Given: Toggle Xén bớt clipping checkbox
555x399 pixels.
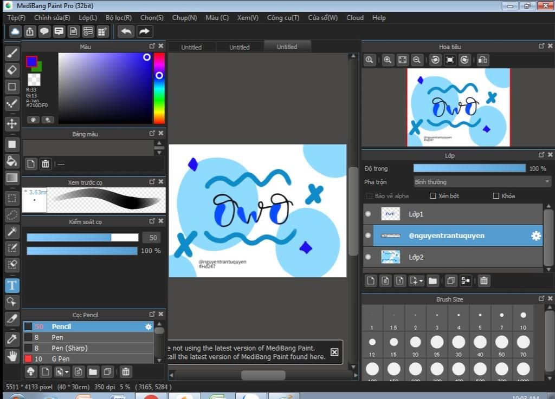Looking at the screenshot, I should tap(433, 196).
